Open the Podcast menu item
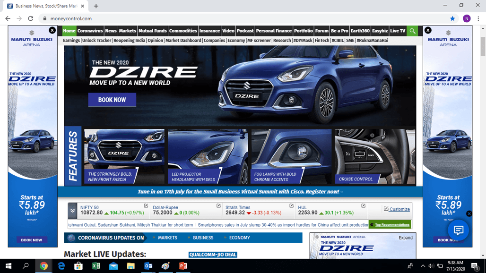The image size is (486, 273). click(245, 31)
